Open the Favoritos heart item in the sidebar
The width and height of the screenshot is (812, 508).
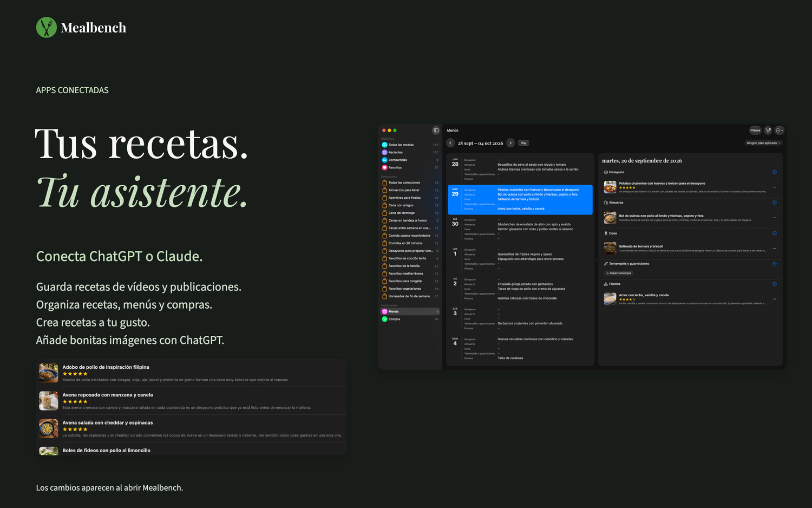(x=410, y=167)
